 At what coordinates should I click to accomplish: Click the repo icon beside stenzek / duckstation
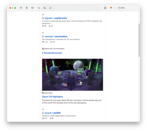coord(43,36)
